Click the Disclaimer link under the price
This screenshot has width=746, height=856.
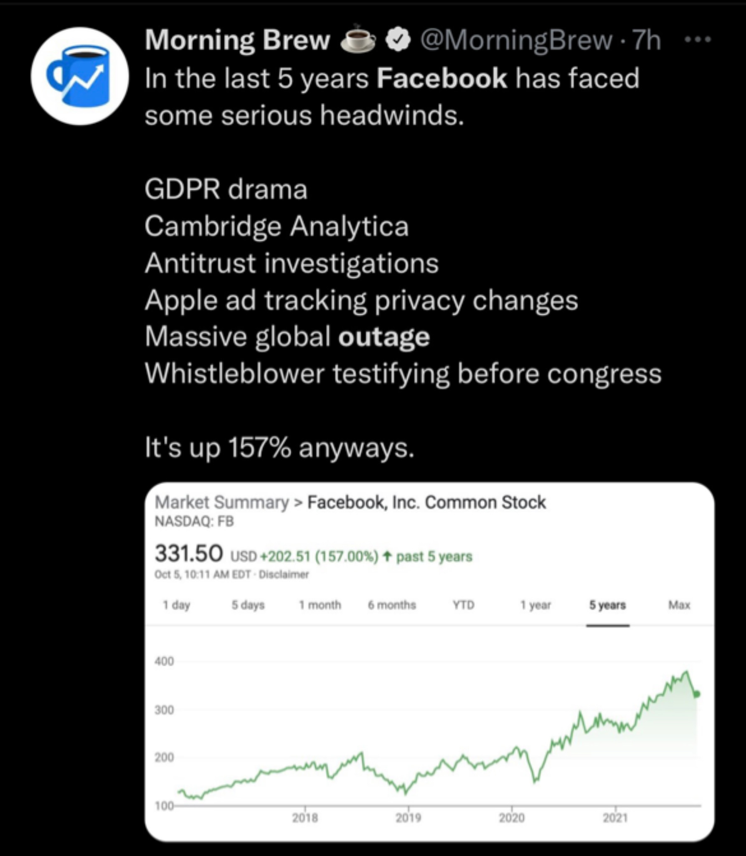(284, 574)
